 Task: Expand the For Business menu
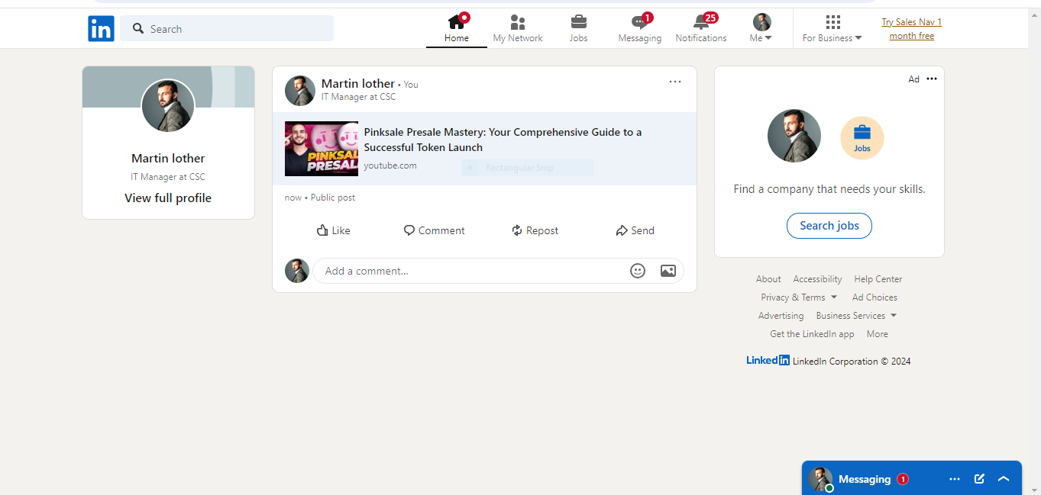click(x=832, y=28)
